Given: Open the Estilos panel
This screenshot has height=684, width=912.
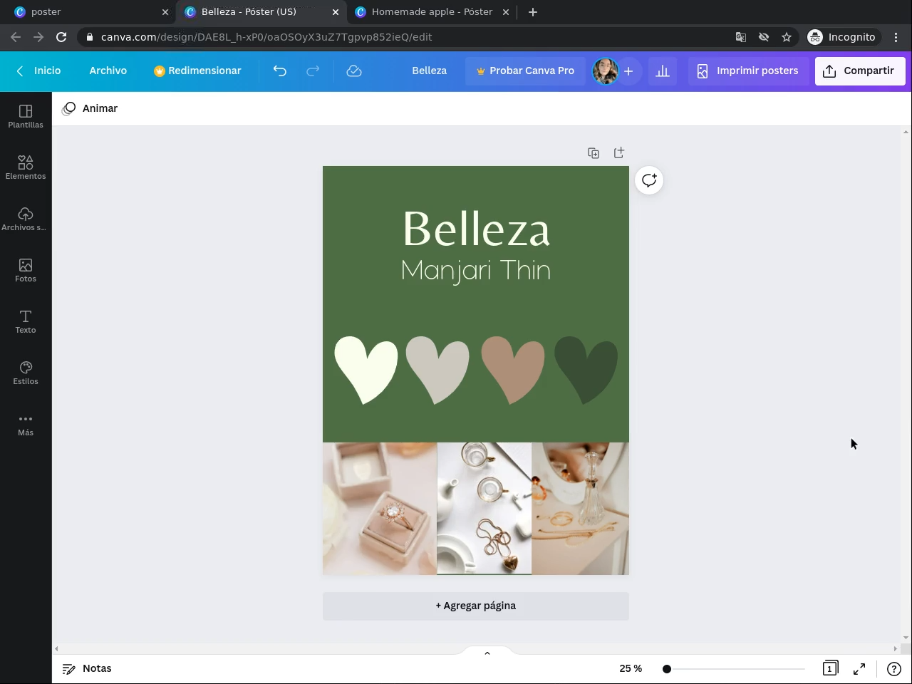Looking at the screenshot, I should click(26, 373).
